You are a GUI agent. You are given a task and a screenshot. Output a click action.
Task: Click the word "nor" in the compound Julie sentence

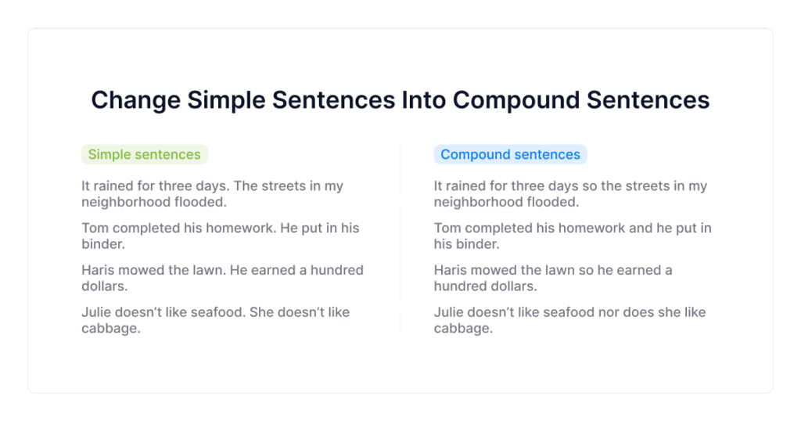click(x=591, y=312)
